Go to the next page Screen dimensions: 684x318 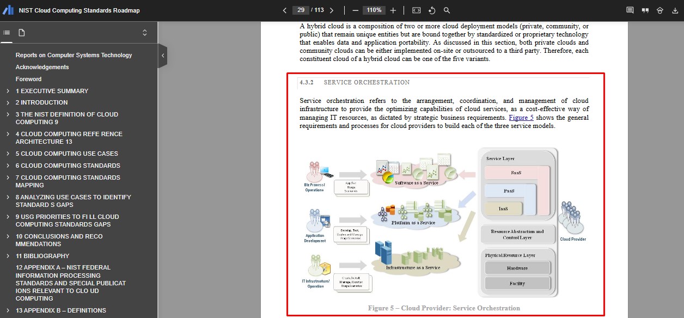[x=332, y=10]
